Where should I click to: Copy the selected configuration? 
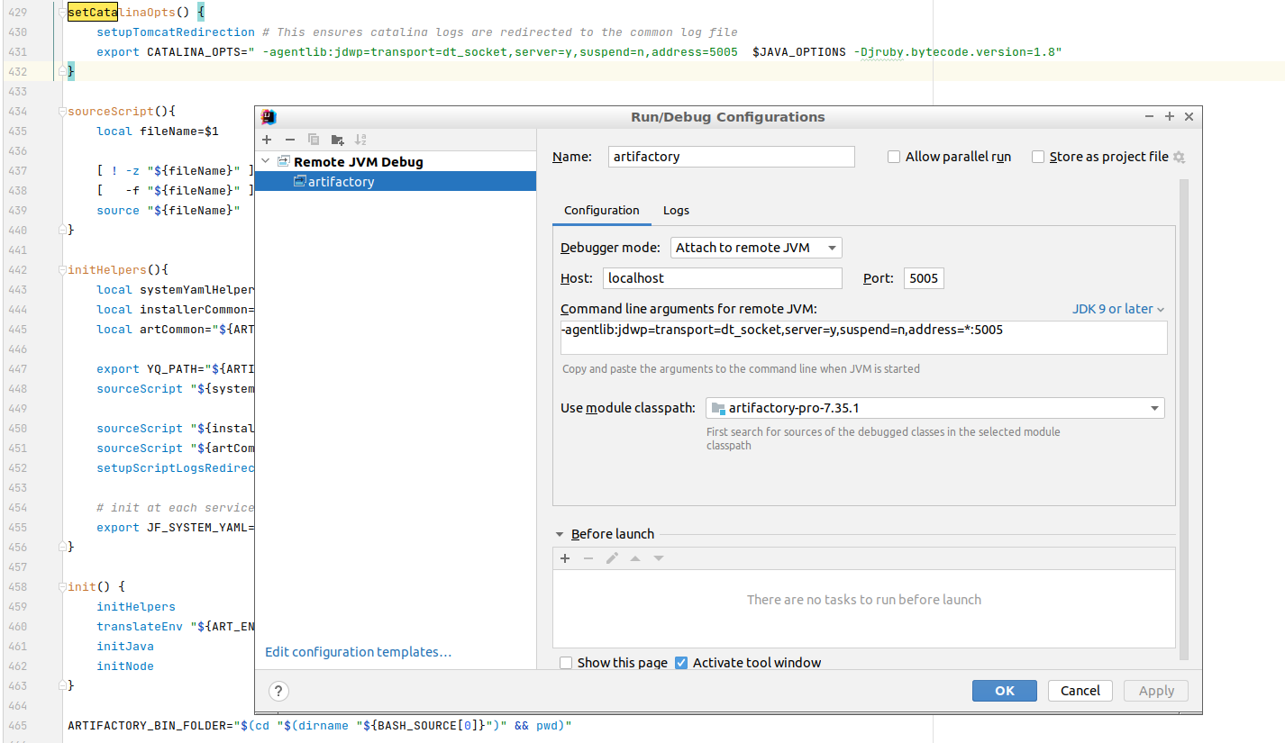click(314, 140)
